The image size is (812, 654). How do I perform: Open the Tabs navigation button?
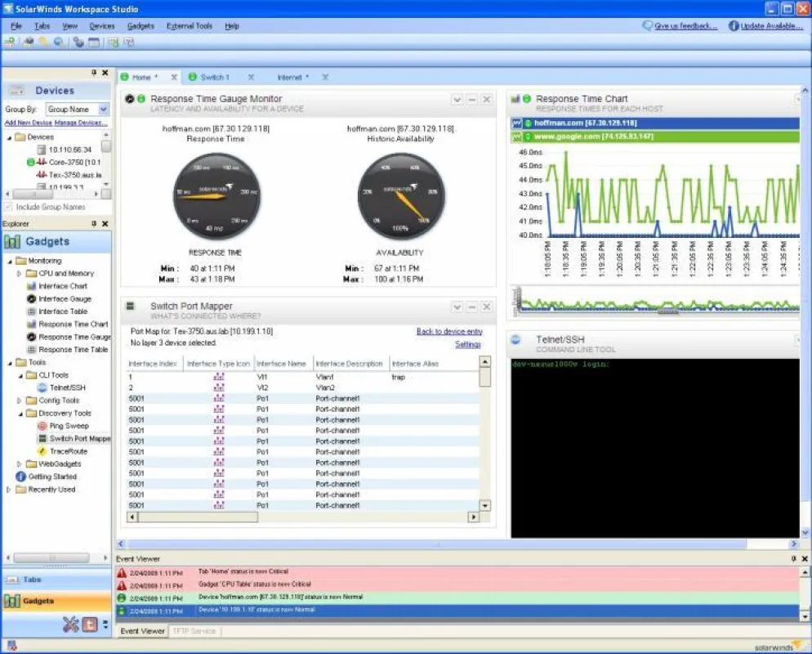(x=56, y=580)
